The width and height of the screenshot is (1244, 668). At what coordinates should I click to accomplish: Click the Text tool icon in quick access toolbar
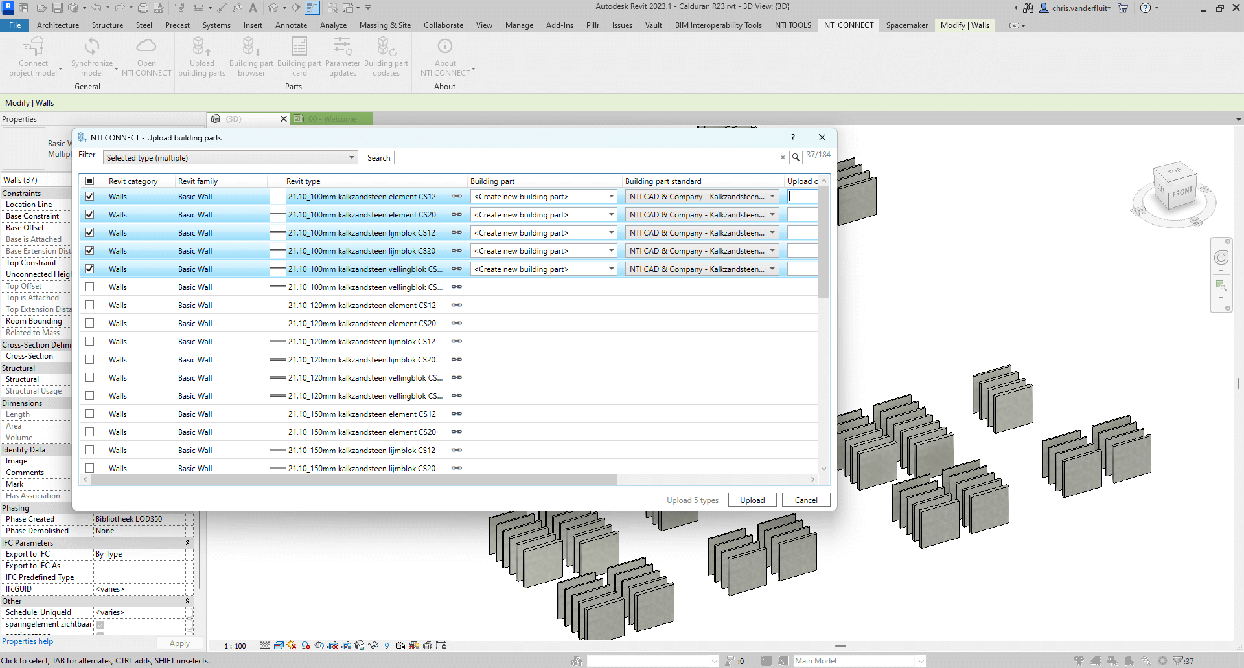pos(253,8)
